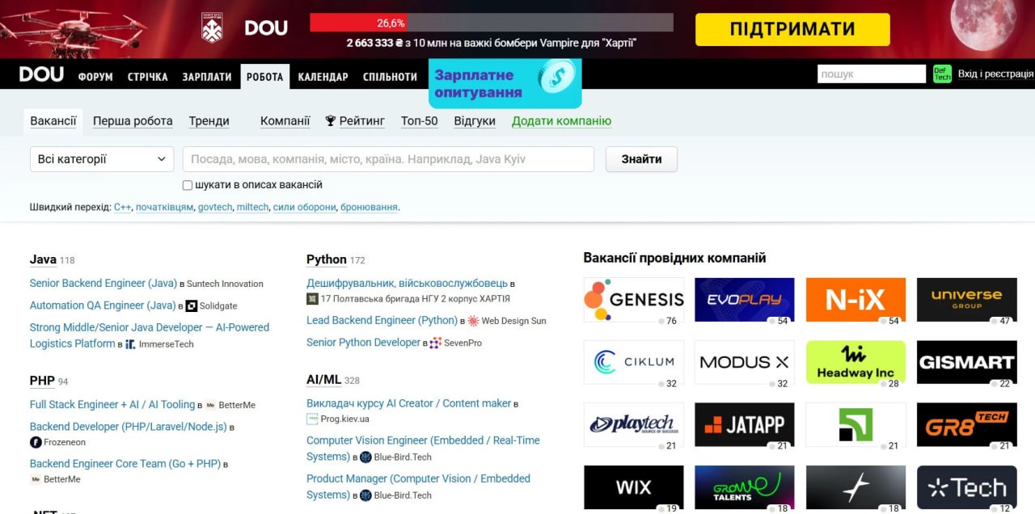The image size is (1035, 514).
Task: Click Вхід і реєстрація link
Action: tap(995, 74)
